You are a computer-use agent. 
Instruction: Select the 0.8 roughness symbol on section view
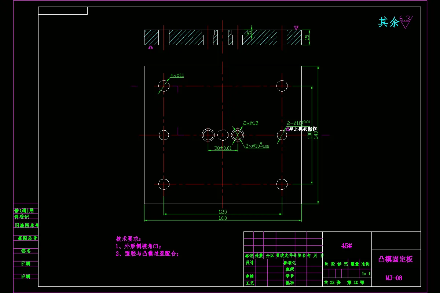pos(296,27)
